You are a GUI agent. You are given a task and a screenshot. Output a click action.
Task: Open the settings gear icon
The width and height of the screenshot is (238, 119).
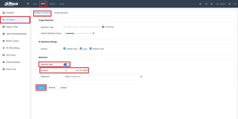pos(229,4)
